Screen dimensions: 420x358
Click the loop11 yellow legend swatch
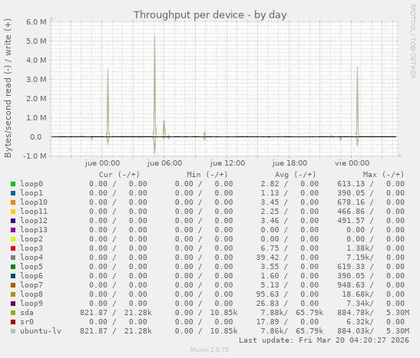tap(13, 212)
